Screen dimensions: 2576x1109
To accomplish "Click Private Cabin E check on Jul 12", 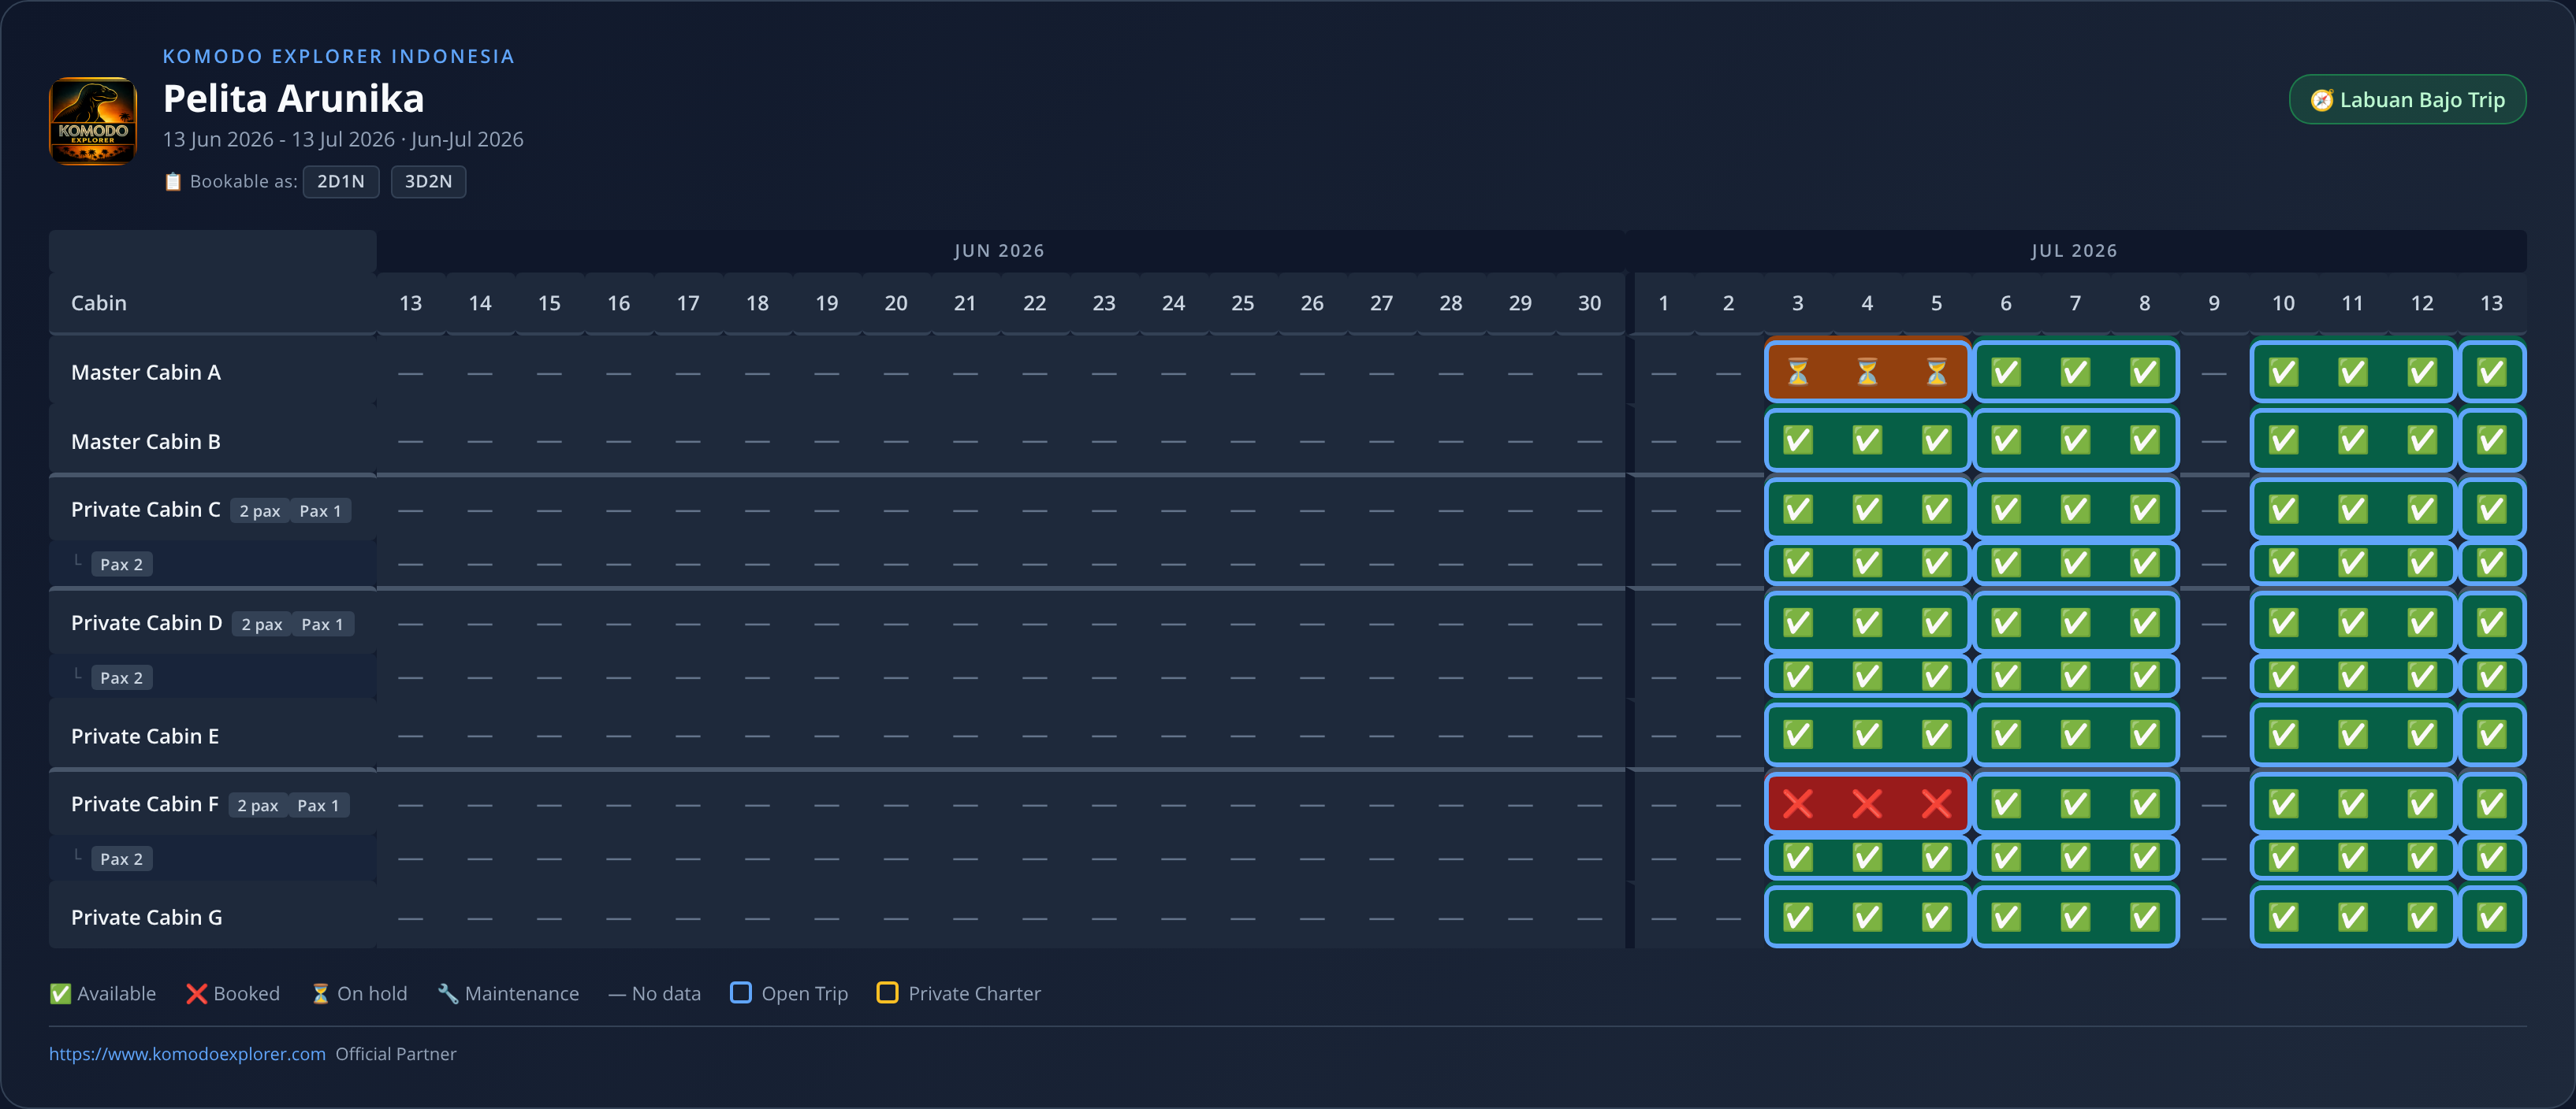I will 2421,736.
